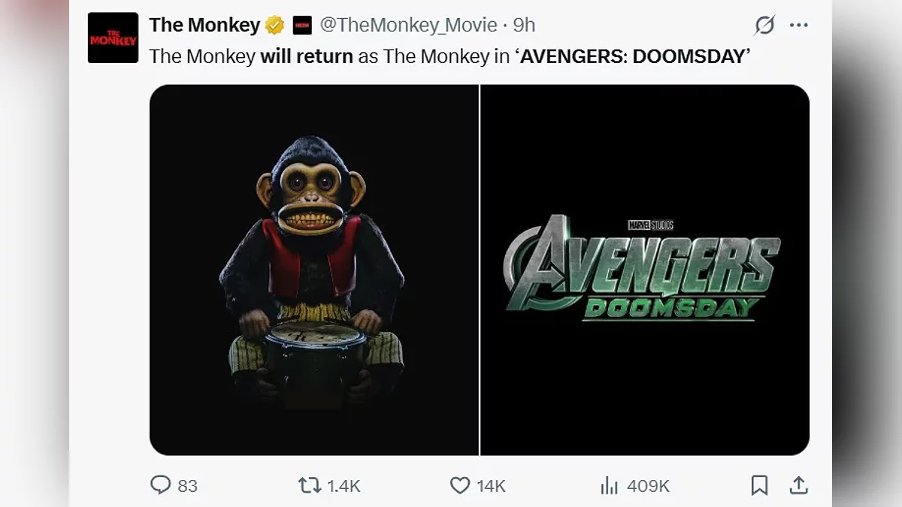Image resolution: width=902 pixels, height=507 pixels.
Task: Open 'The Monkey' display name link
Action: click(x=204, y=26)
